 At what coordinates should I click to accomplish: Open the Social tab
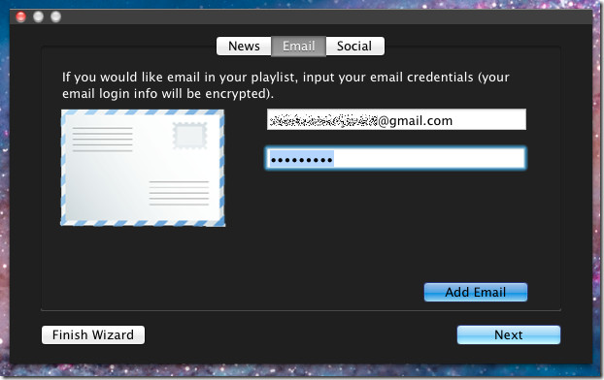tap(354, 47)
